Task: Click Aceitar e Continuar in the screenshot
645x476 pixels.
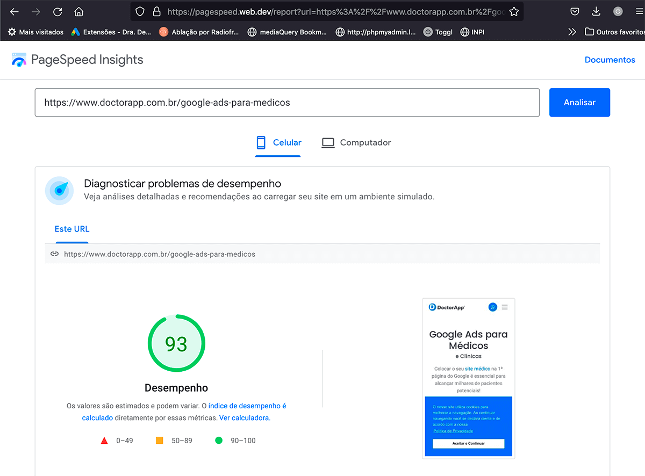Action: coord(468,443)
